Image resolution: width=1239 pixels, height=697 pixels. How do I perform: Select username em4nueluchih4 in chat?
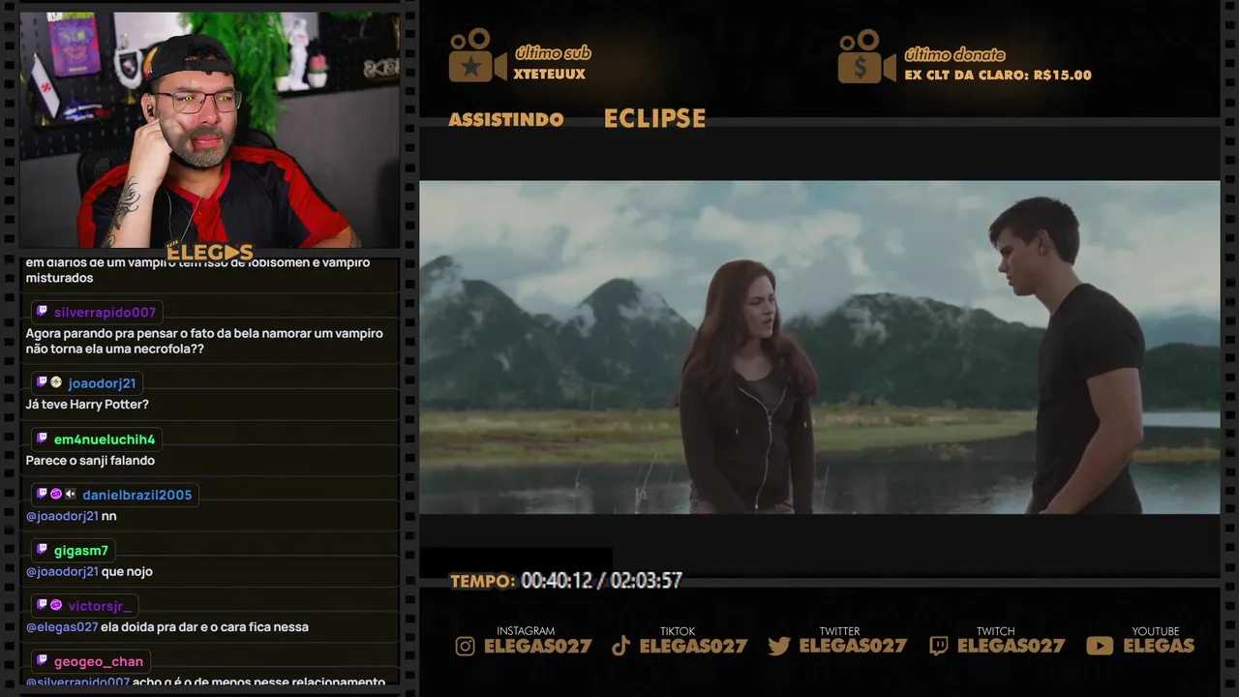(x=105, y=439)
